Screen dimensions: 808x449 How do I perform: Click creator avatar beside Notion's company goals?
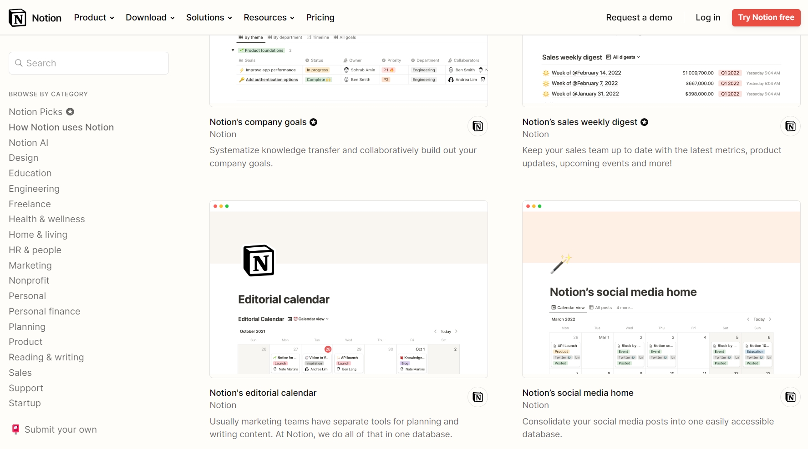coord(478,126)
